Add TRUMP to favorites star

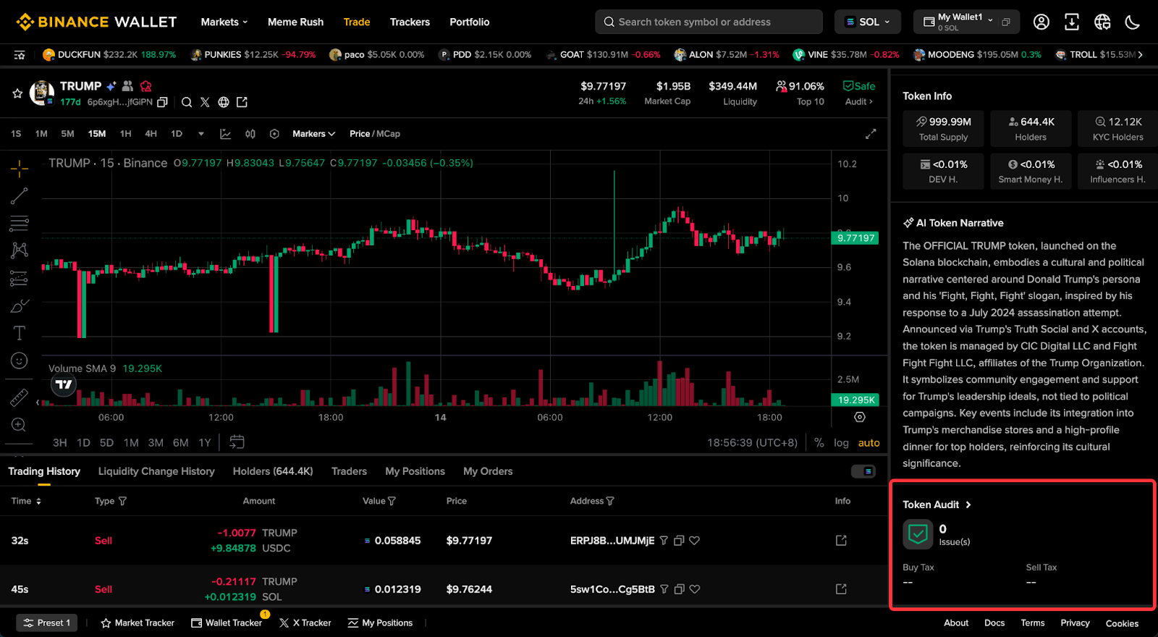(x=17, y=93)
